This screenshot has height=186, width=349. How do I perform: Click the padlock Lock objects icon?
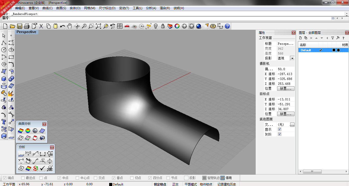coord(163,26)
